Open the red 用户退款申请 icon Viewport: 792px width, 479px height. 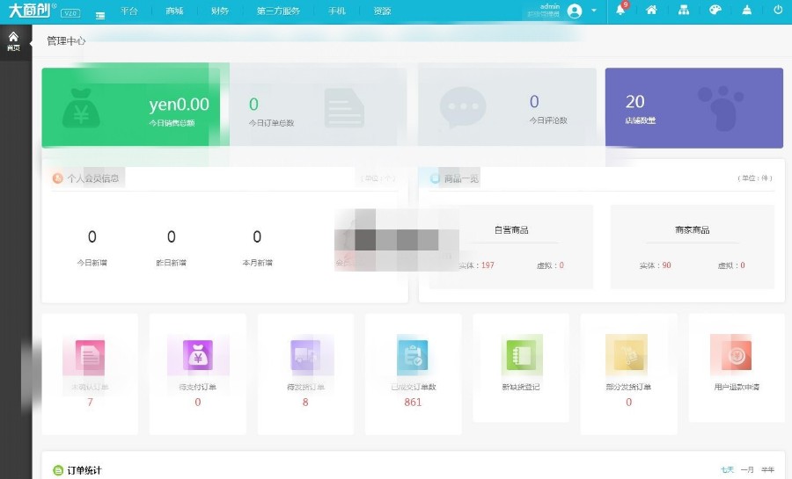tap(737, 355)
